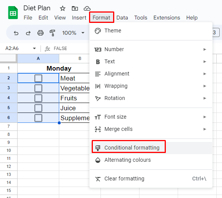This screenshot has width=222, height=198.
Task: Expand the Wrapping submenu arrow
Action: 205,86
